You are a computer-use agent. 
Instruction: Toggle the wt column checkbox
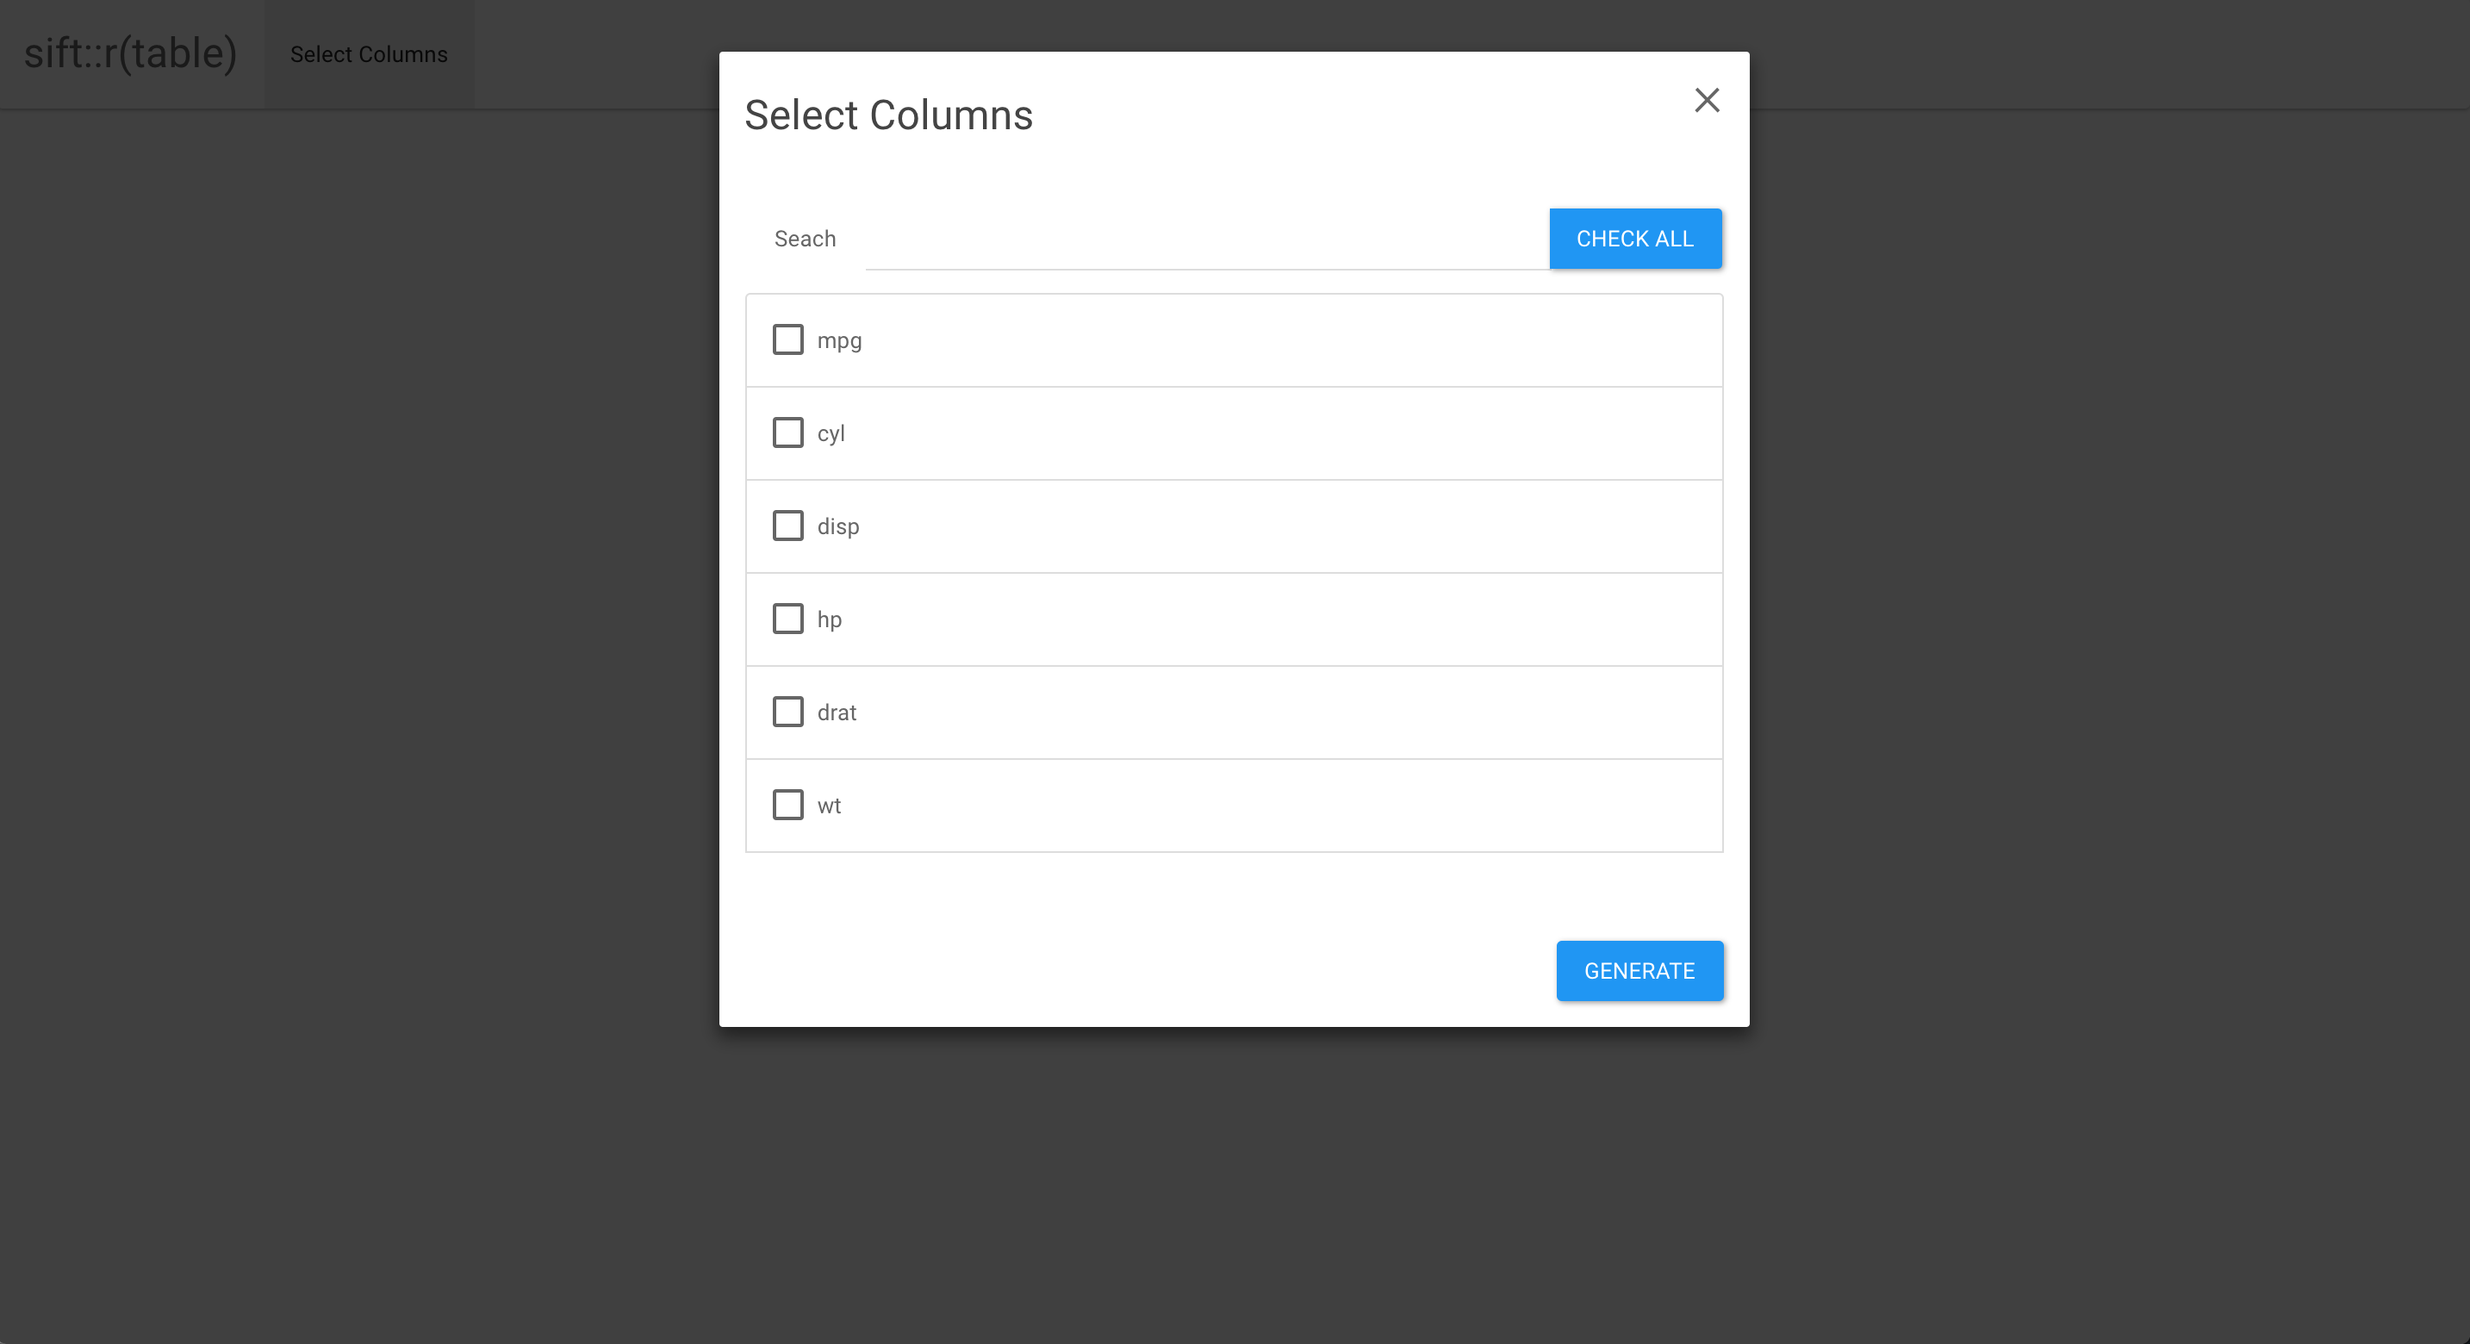click(788, 805)
